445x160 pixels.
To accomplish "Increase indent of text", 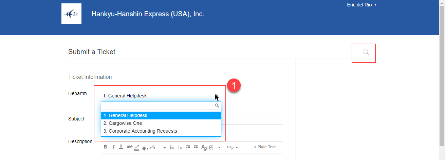I will pos(196,147).
